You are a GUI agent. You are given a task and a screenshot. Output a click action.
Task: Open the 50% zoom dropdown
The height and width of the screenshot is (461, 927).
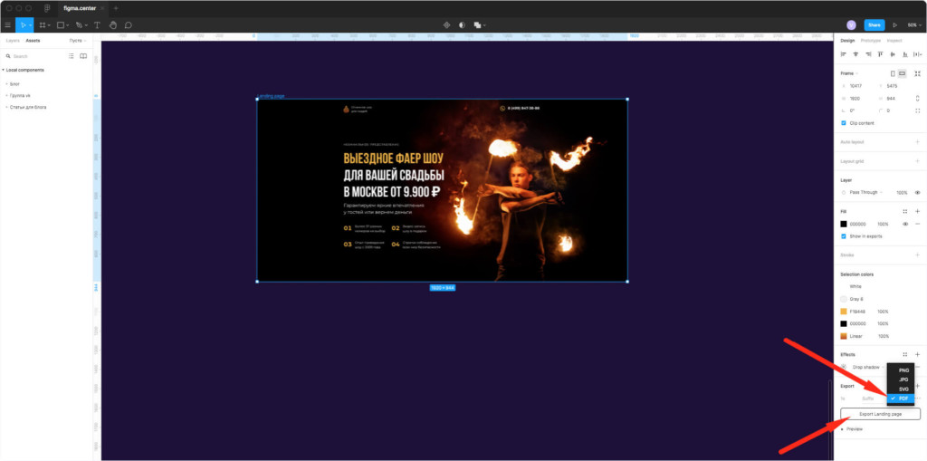913,25
